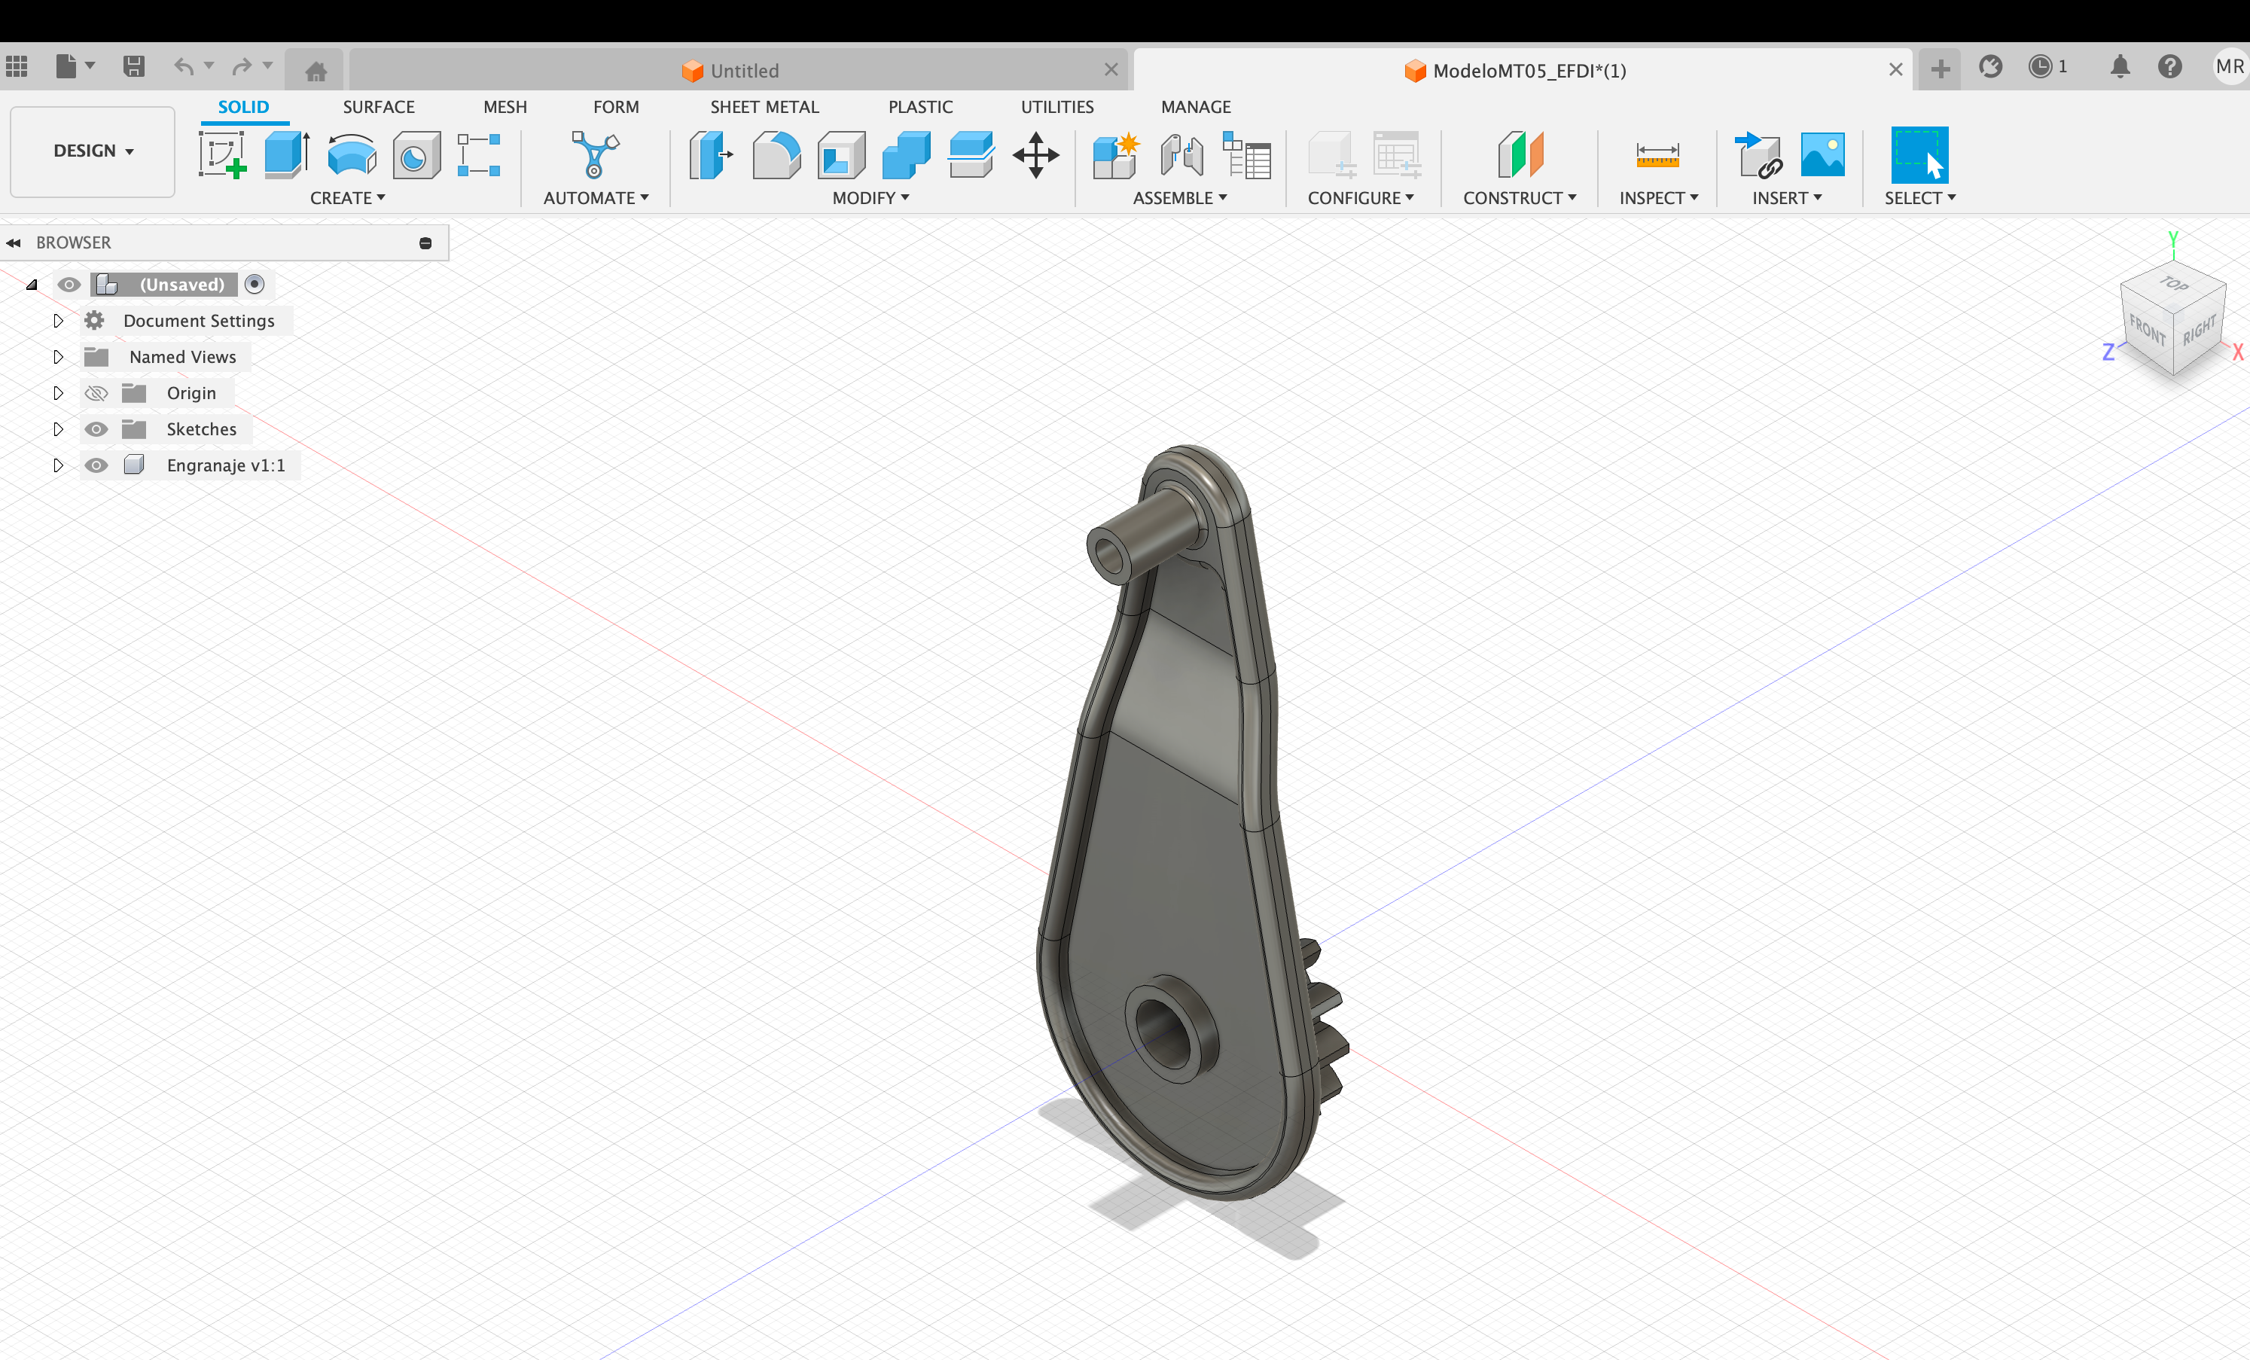Open the Automated Modeling tool

click(596, 154)
